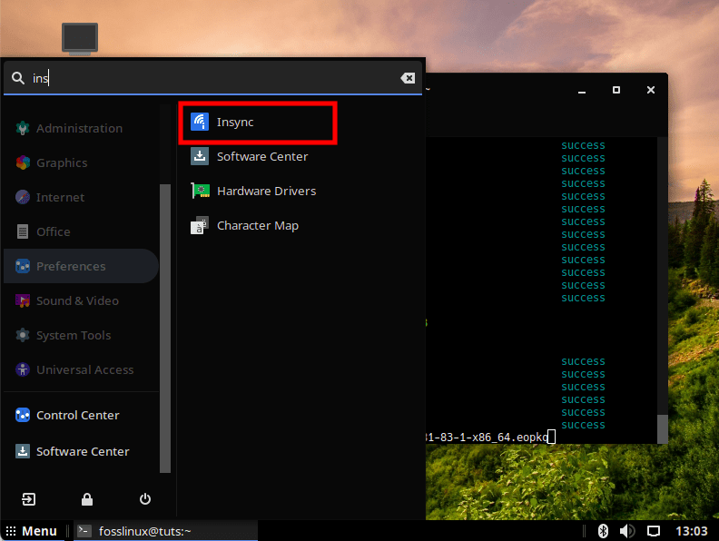The width and height of the screenshot is (719, 541).
Task: Click Office category label
Action: click(x=54, y=231)
